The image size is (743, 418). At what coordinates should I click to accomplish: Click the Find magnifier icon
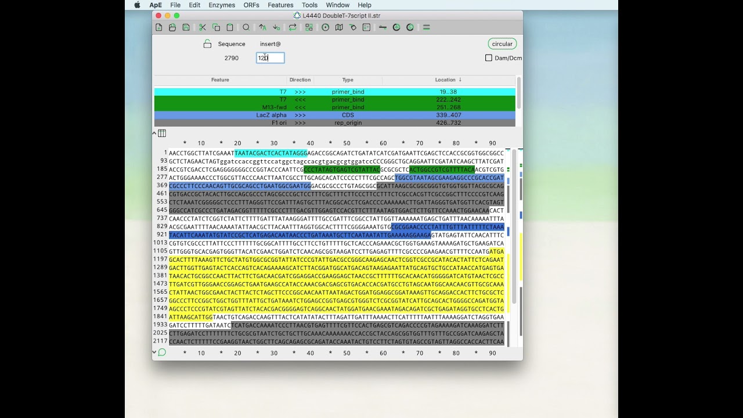246,27
